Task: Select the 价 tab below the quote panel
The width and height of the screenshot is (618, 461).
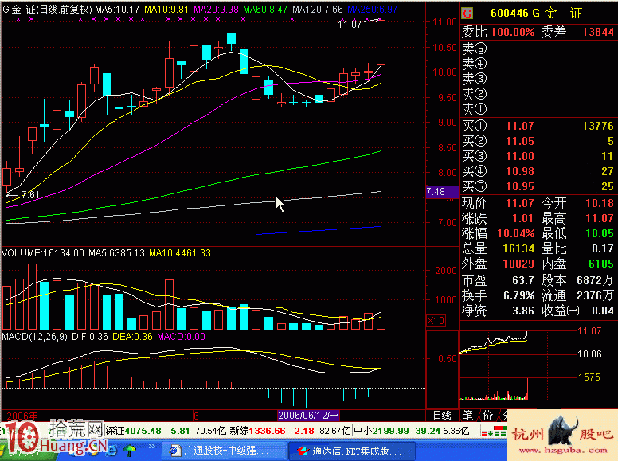Action: tap(486, 416)
